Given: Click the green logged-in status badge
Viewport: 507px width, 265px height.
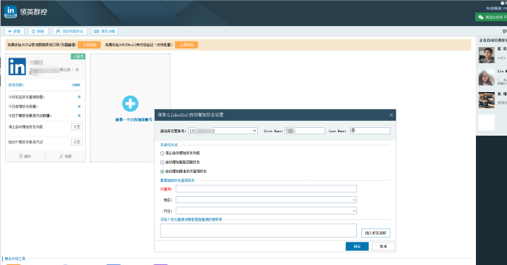Looking at the screenshot, I should (x=78, y=56).
